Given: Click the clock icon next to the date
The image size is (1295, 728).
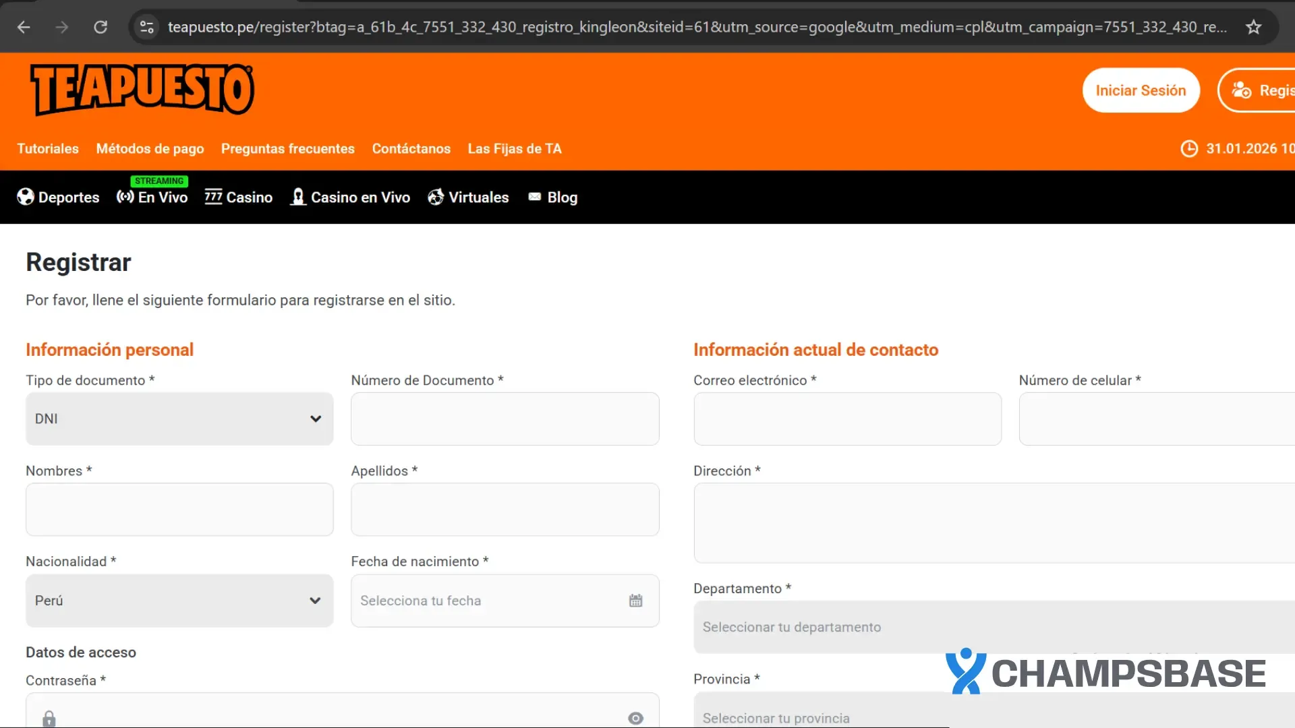Looking at the screenshot, I should [1189, 149].
